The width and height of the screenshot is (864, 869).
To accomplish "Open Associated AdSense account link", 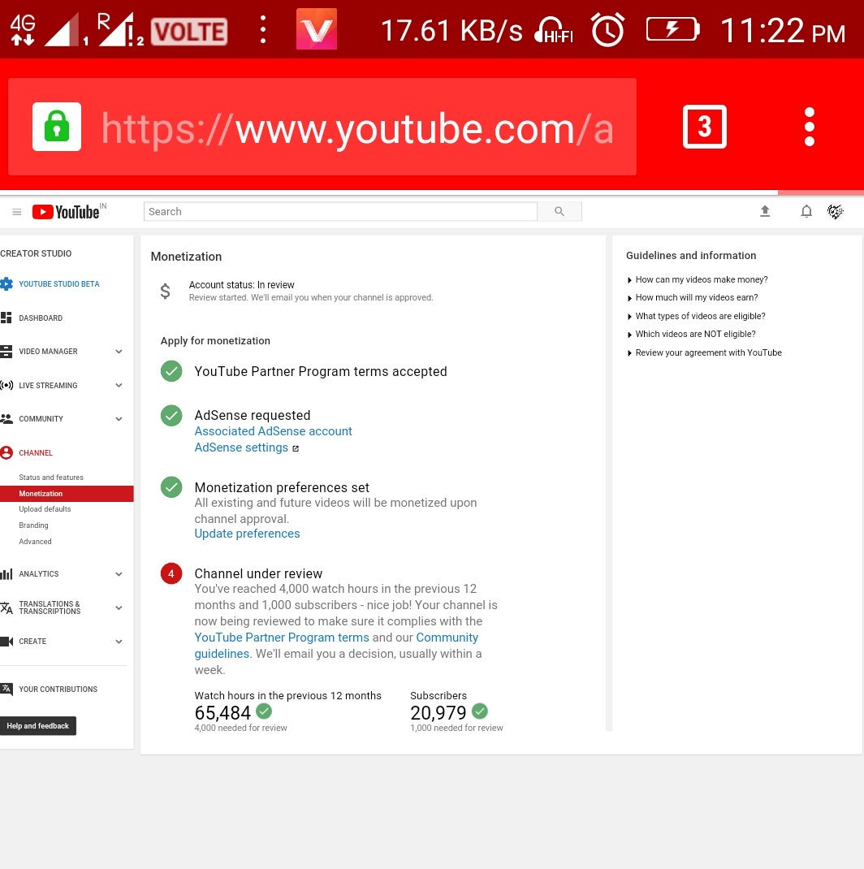I will [x=273, y=431].
